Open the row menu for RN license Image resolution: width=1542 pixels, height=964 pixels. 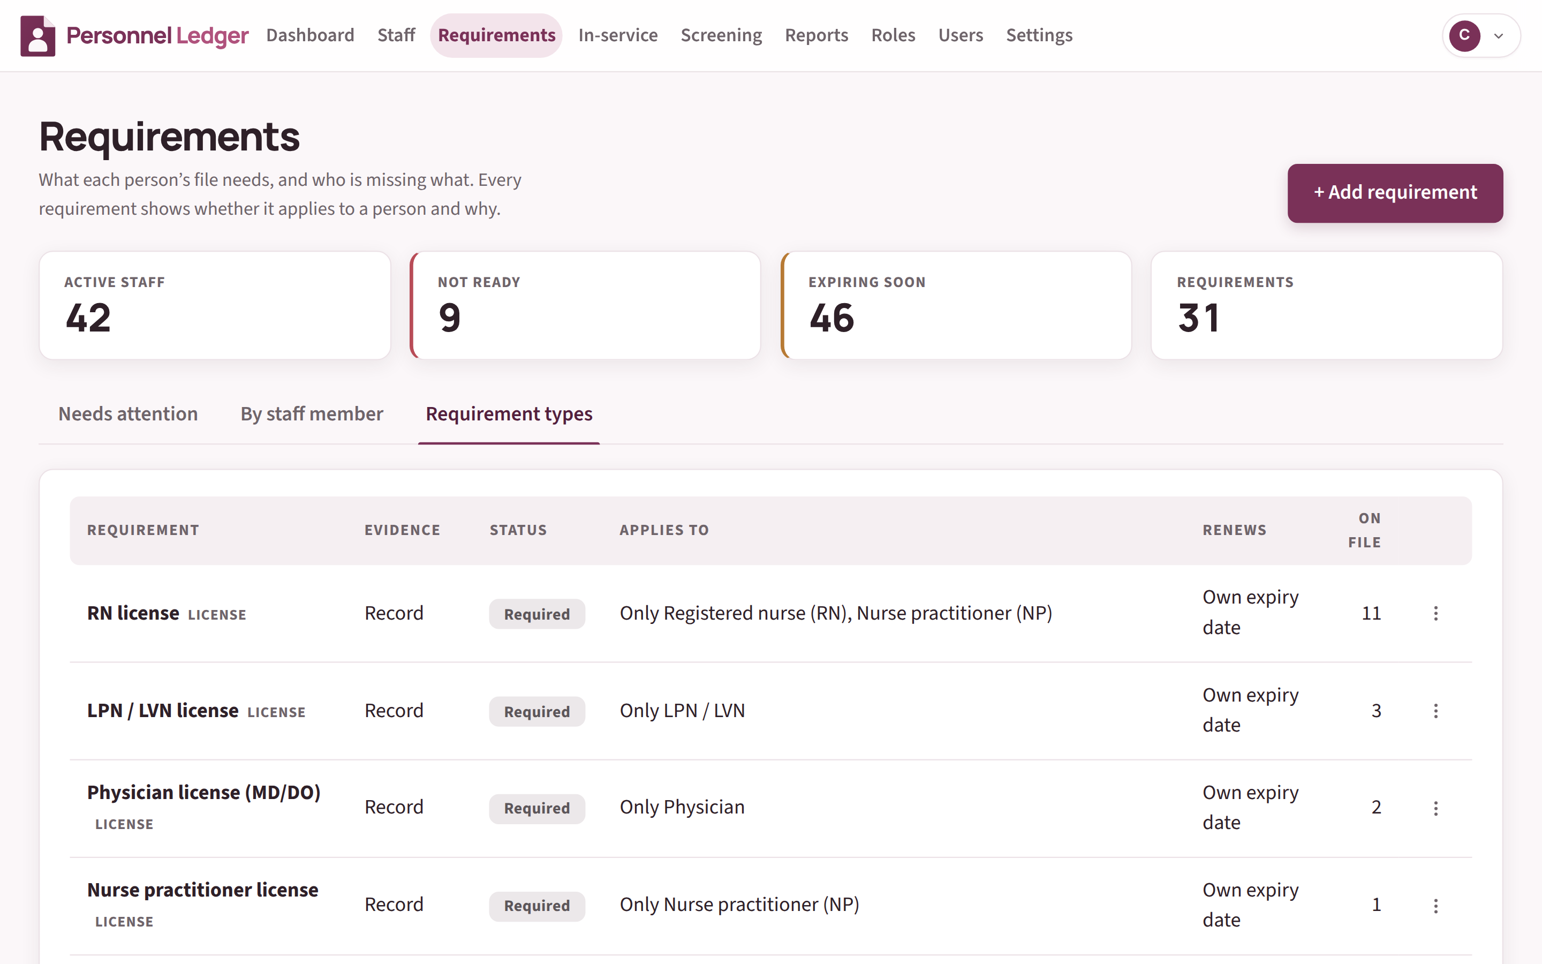1435,613
